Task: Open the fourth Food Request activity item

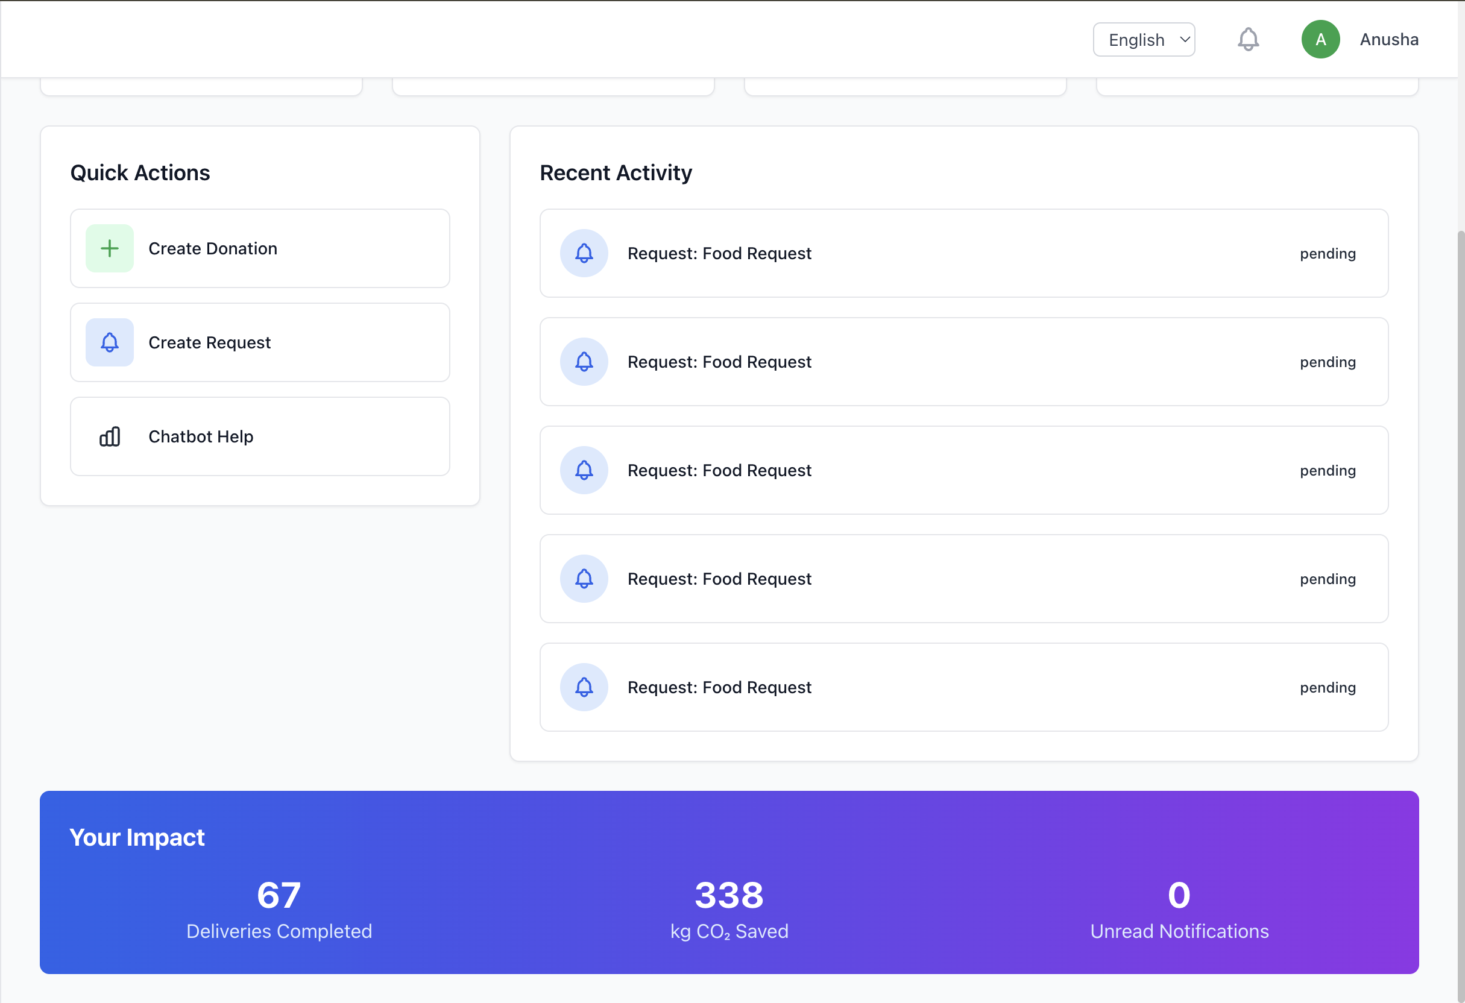Action: (x=963, y=579)
